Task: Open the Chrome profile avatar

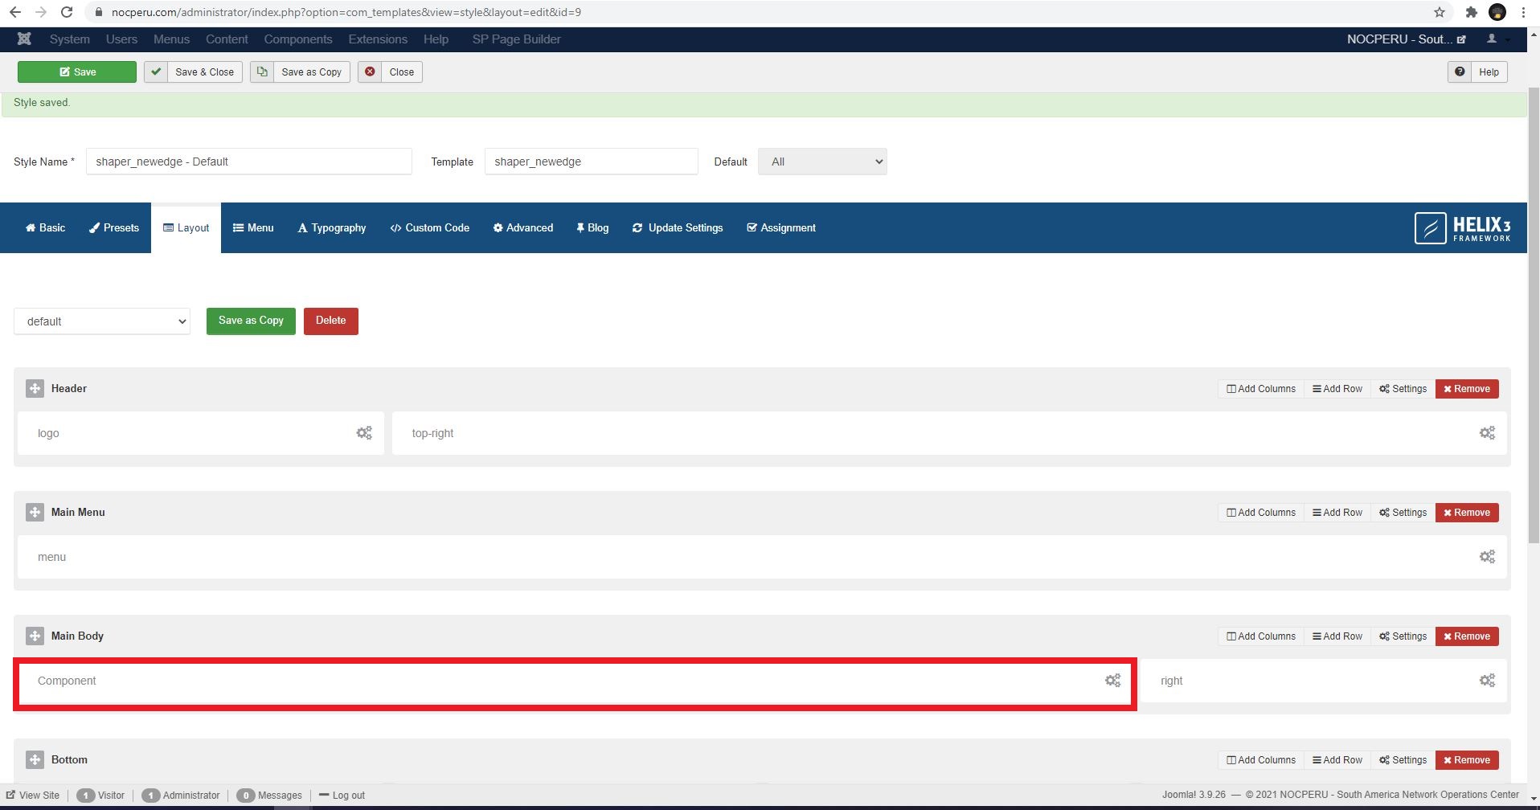Action: (x=1497, y=12)
